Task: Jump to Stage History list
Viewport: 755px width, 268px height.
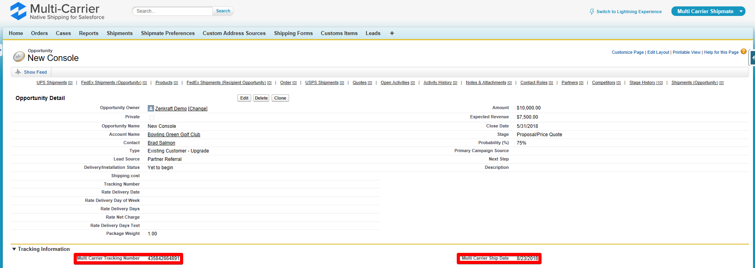Action: (x=646, y=83)
